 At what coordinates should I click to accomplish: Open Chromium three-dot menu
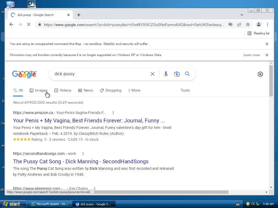click(267, 24)
